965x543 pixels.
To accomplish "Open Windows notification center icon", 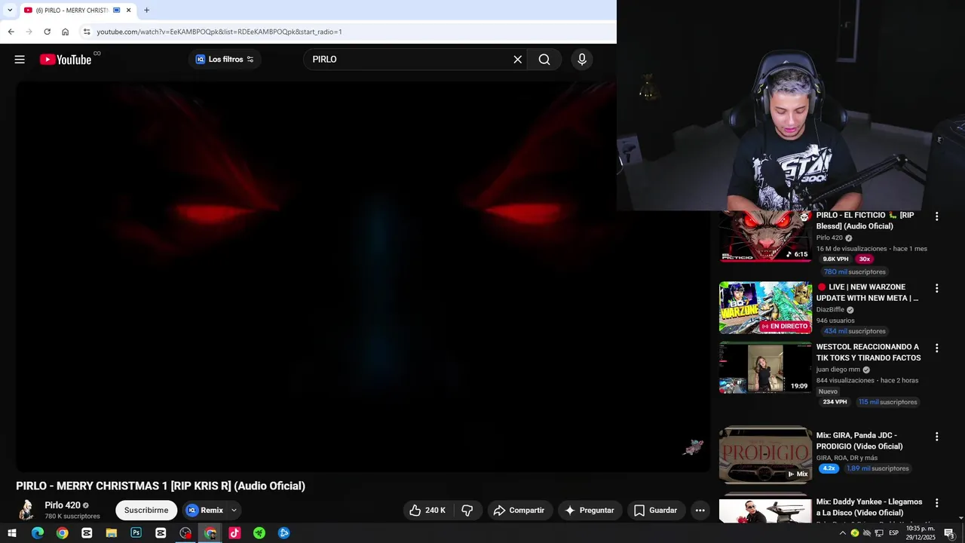I will [949, 533].
